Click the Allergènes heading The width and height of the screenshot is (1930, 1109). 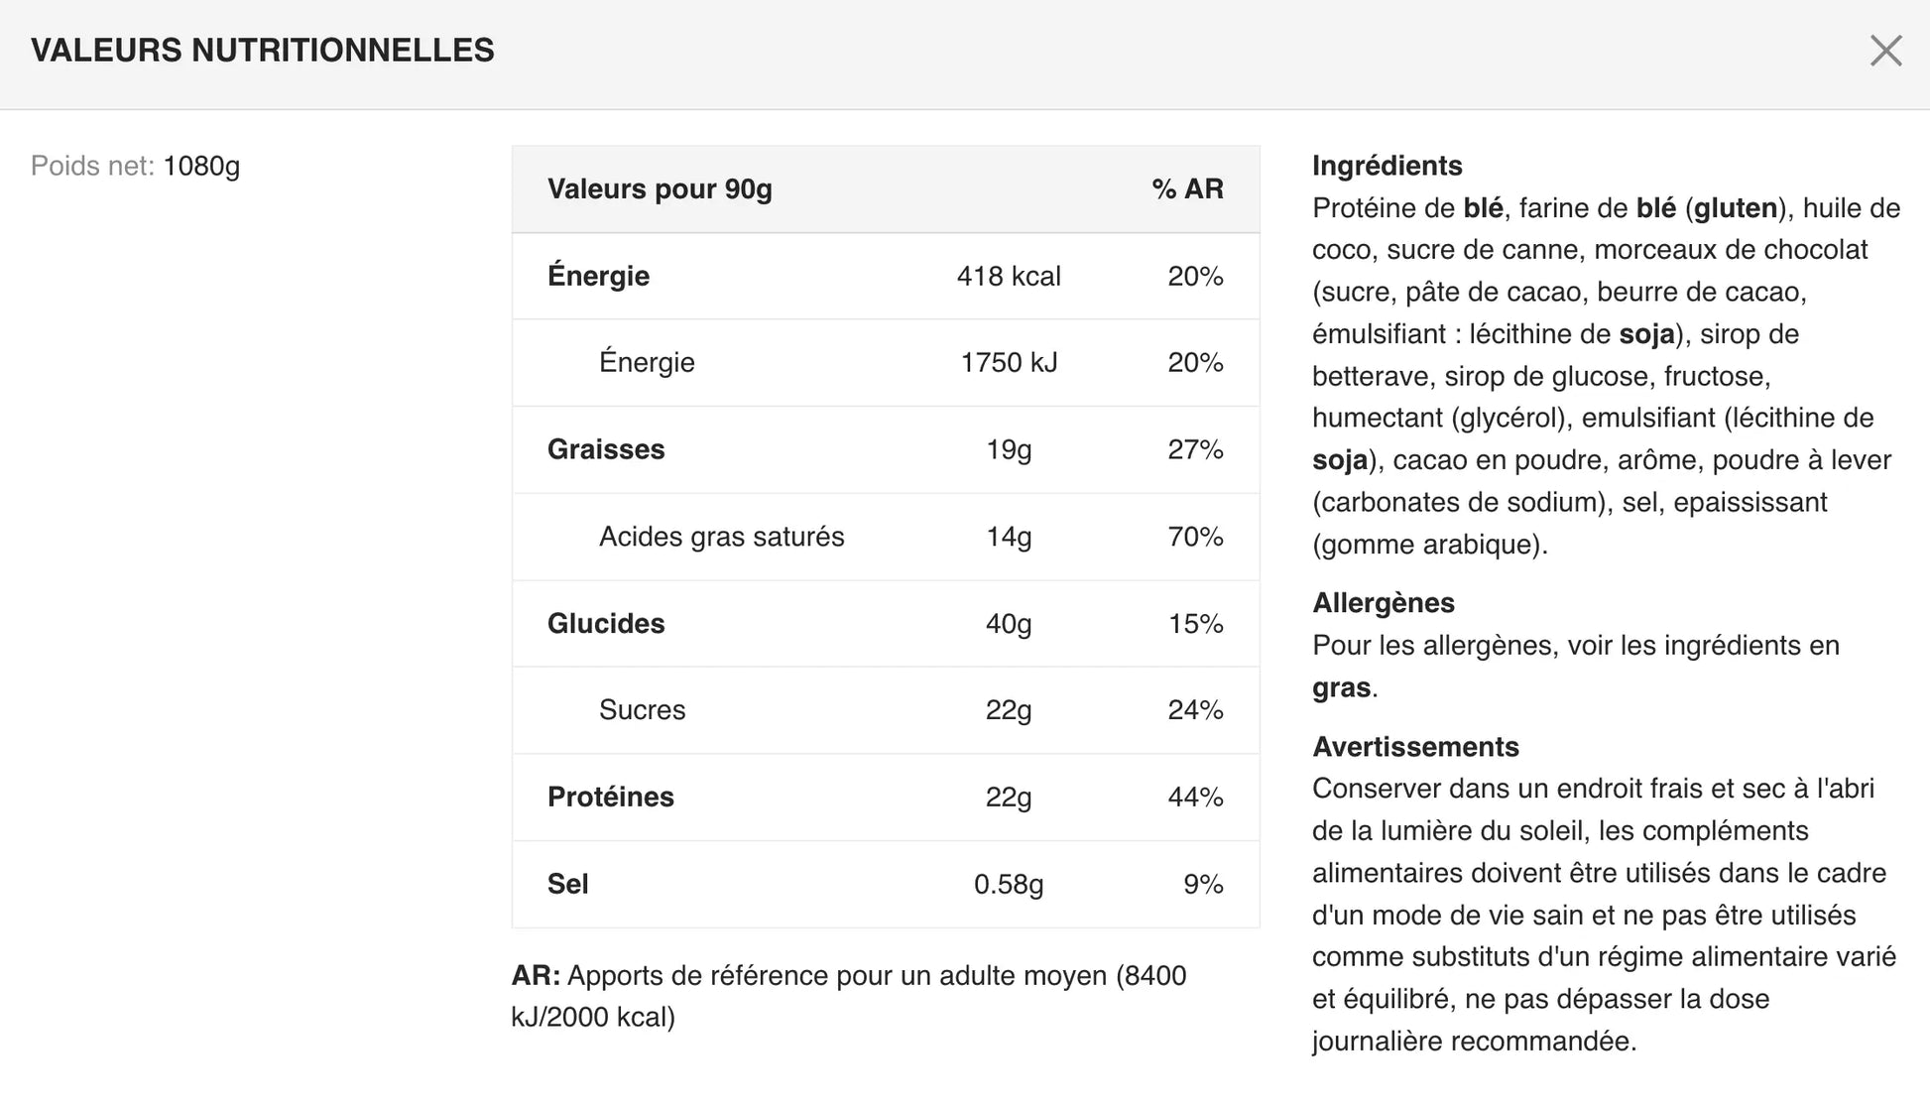coord(1384,603)
